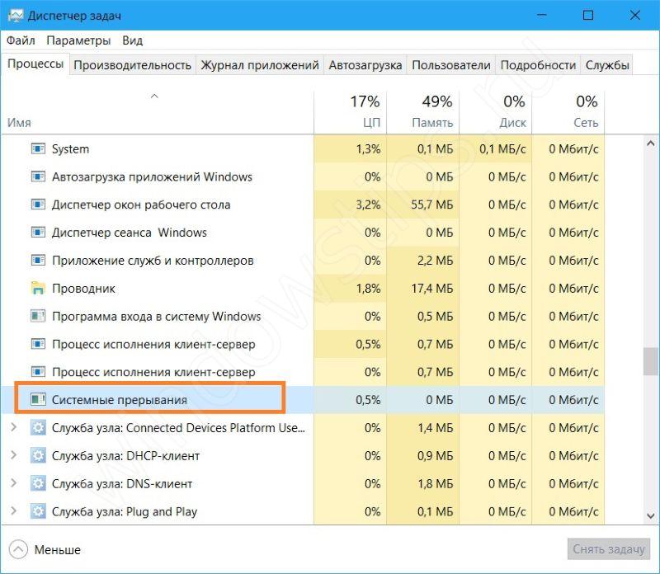
Task: Select the Проводник process name
Action: click(83, 289)
